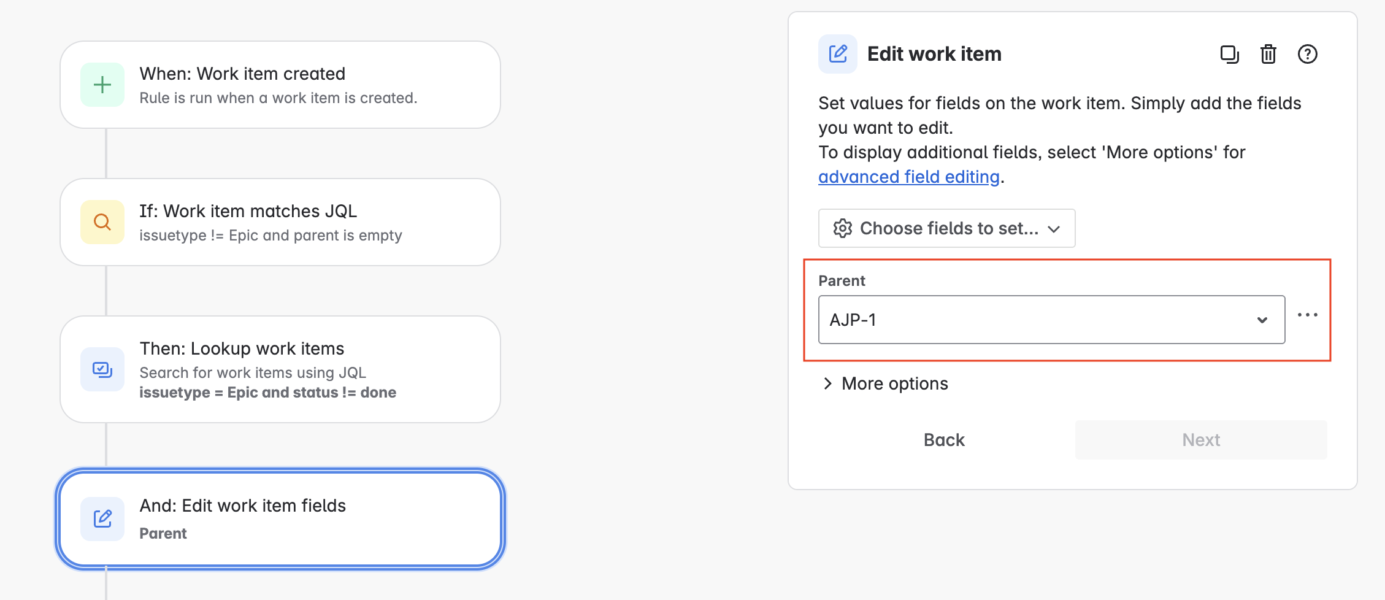Duplicate the Edit work item action

(1230, 55)
